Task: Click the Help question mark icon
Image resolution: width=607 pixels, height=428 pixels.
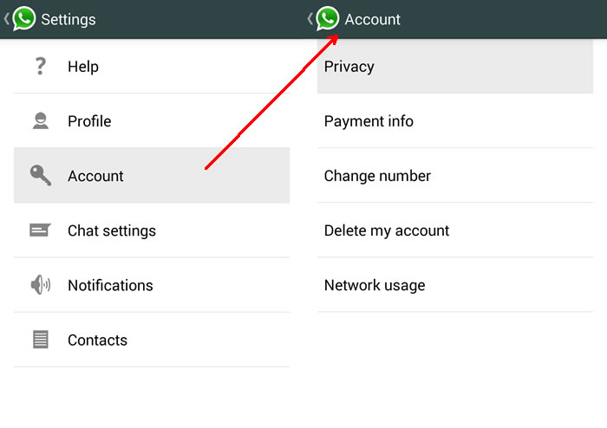Action: [40, 67]
